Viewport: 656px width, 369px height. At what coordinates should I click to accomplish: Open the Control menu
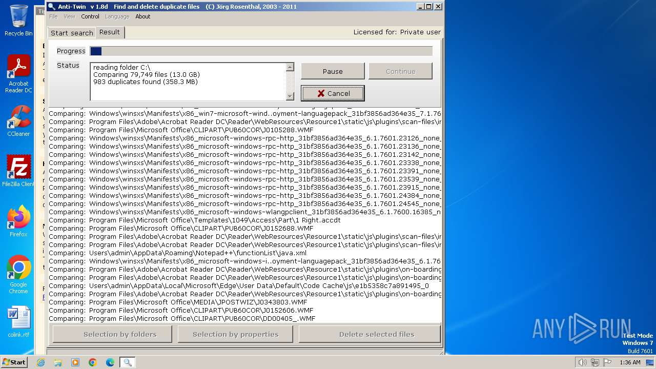90,16
